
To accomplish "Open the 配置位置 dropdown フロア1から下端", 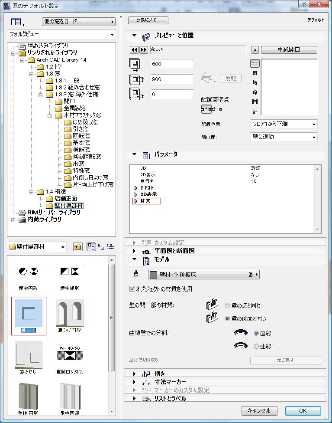I will point(284,125).
